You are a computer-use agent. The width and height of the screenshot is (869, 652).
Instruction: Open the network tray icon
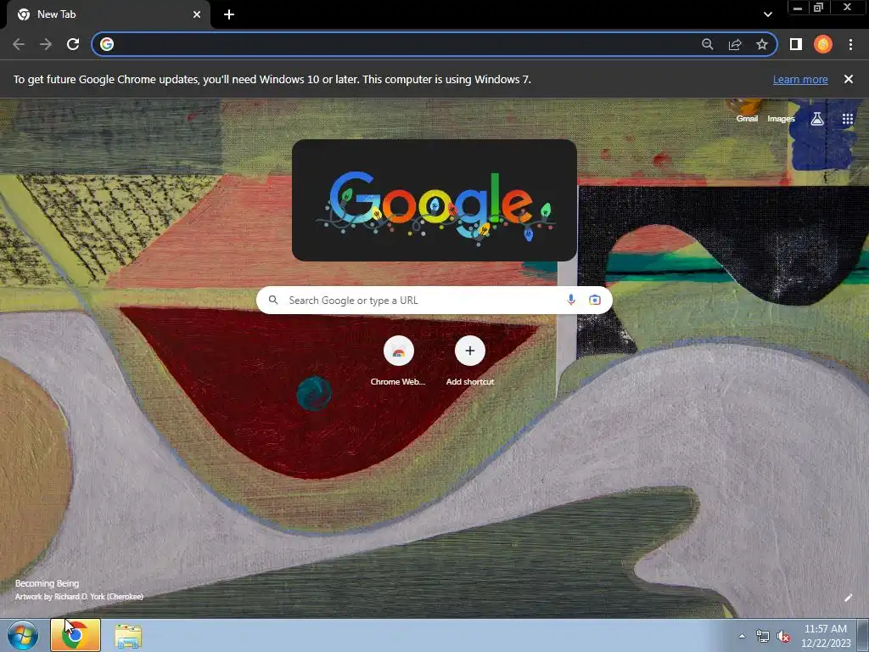pyautogui.click(x=763, y=636)
